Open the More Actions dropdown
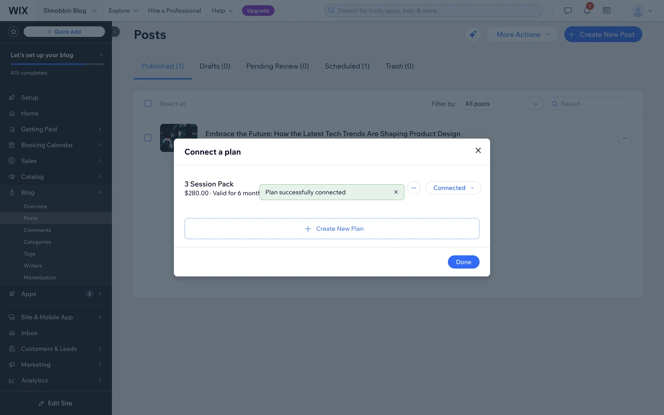664x415 pixels. [523, 35]
